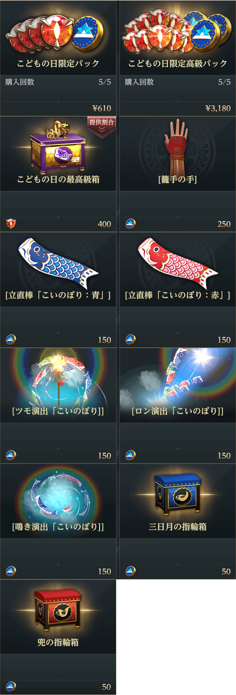Image resolution: width=236 pixels, height=695 pixels.
Task: Click the 三日月の指輪箱 title label
Action: pos(177,527)
